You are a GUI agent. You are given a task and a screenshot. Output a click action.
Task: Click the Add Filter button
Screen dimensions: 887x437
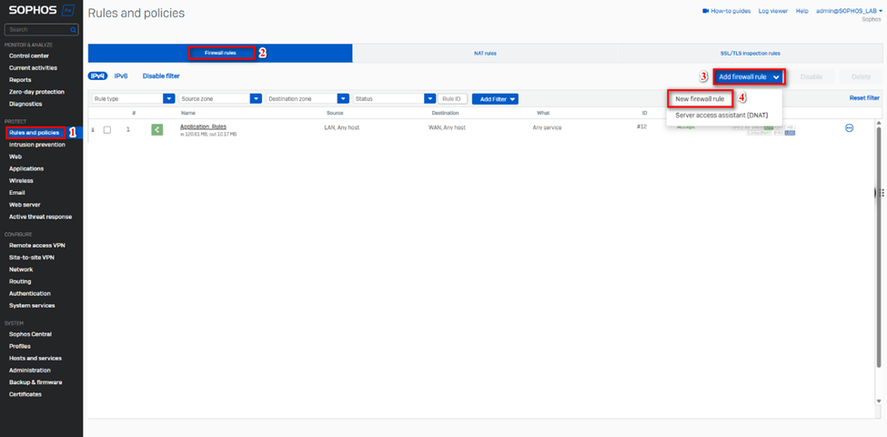[x=495, y=98]
